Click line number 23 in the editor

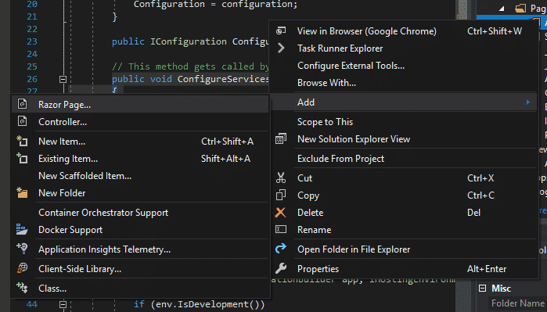pos(32,41)
